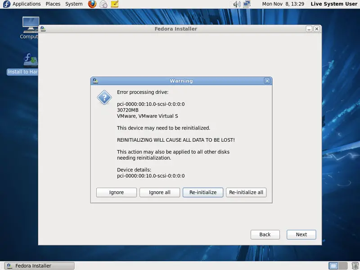Choose Ignore all in the warning
Image resolution: width=360 pixels, height=270 pixels.
coord(160,192)
